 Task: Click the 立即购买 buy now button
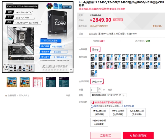click(x=106, y=135)
